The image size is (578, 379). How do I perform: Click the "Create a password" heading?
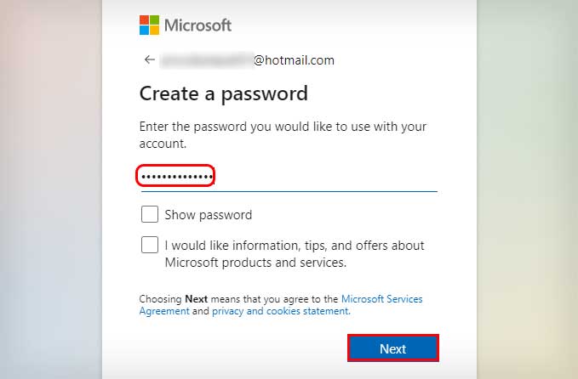(x=223, y=93)
